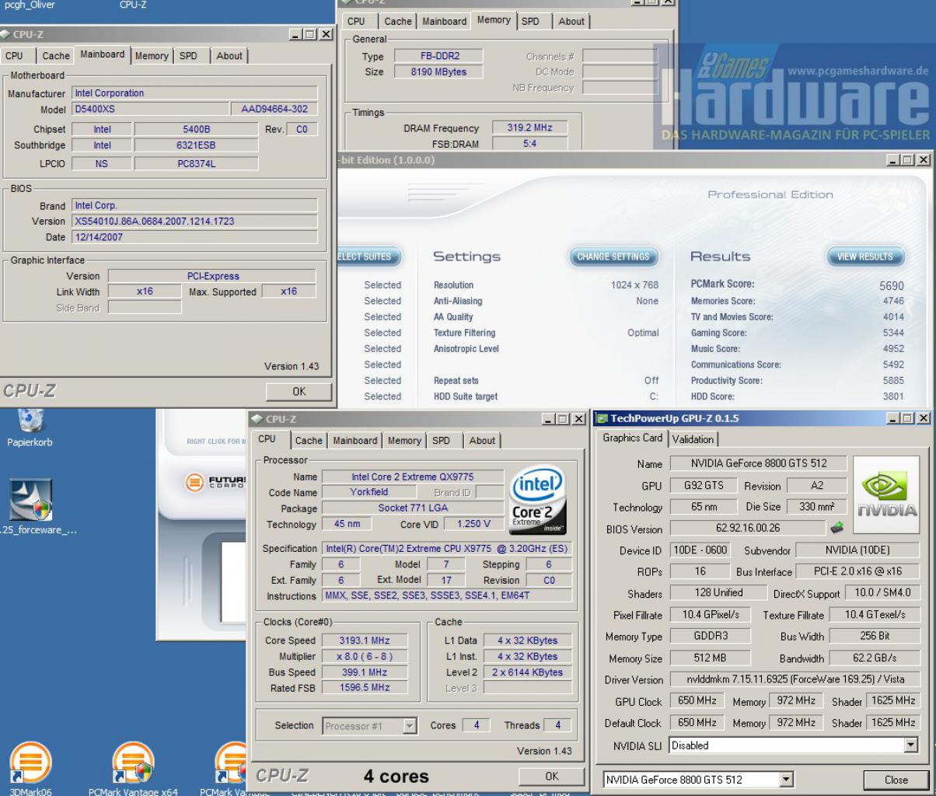Click the GPU-Z title bar icon
936x796 pixels.
click(601, 419)
